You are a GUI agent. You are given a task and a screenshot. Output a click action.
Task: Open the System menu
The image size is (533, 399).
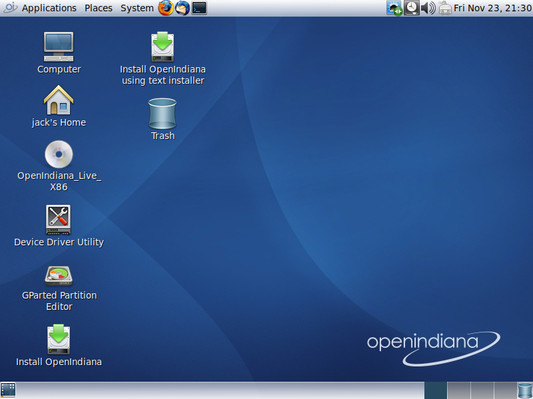(x=137, y=8)
